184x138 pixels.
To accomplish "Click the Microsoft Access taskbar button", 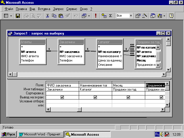I will [x=87, y=134].
